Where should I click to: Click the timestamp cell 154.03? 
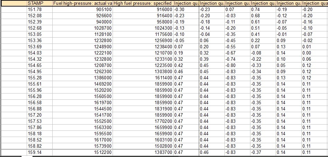tap(39, 53)
